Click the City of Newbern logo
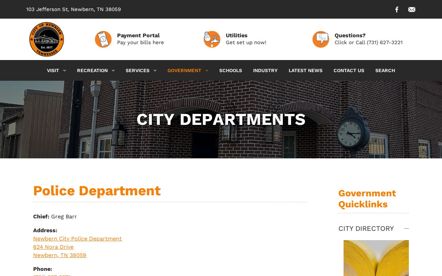Screen dimensions: 442x276 (x=47, y=39)
